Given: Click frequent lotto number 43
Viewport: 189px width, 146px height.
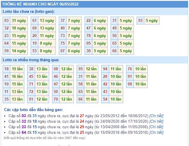Looking at the screenshot, I should point(105,92).
